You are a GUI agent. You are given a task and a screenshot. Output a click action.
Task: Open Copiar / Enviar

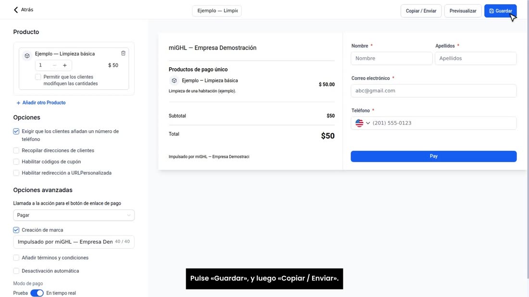(421, 11)
